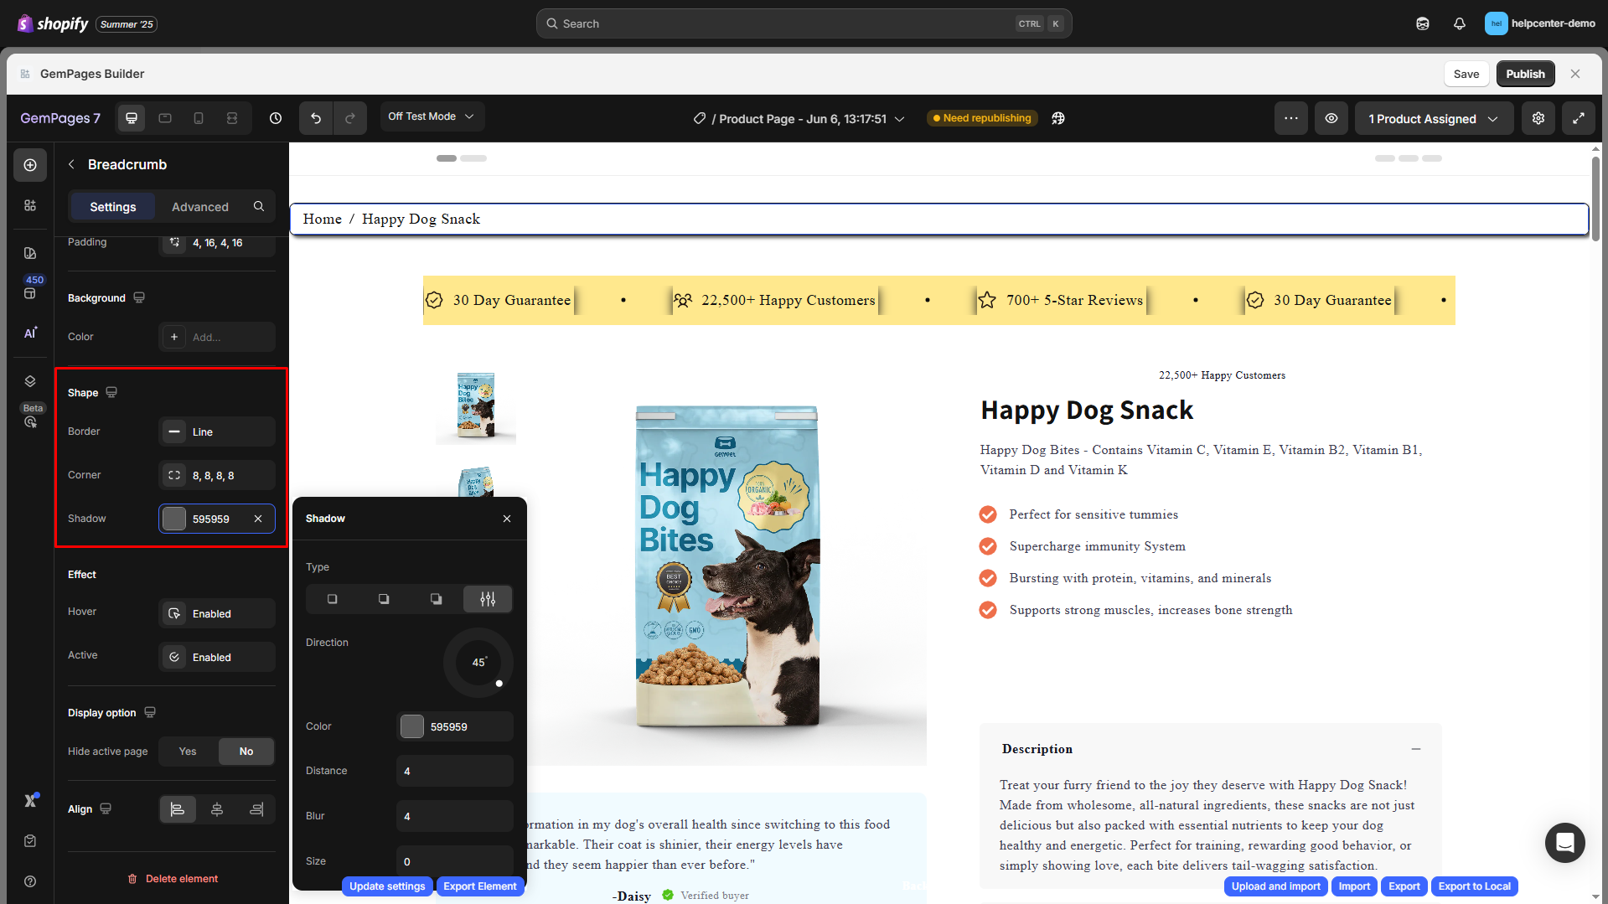Open the 1 Product Assigned dropdown
Screen dimensions: 1608x904
point(1433,119)
